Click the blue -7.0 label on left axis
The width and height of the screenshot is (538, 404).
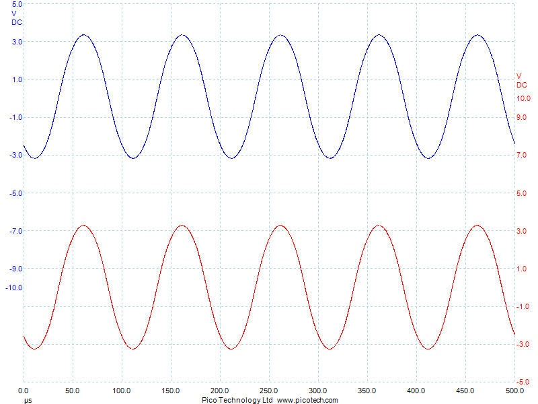[x=15, y=231]
